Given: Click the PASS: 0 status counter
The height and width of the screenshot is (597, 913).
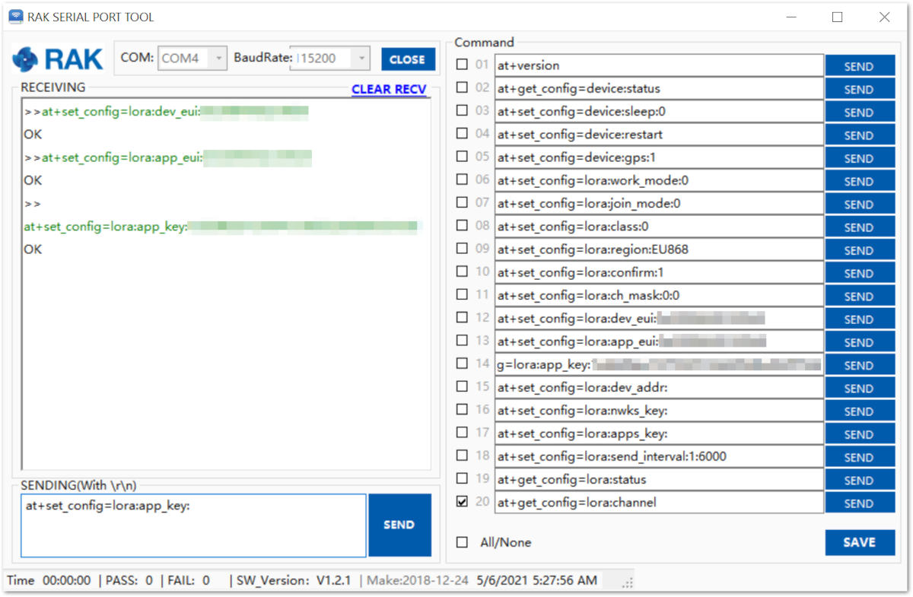Looking at the screenshot, I should (x=129, y=580).
